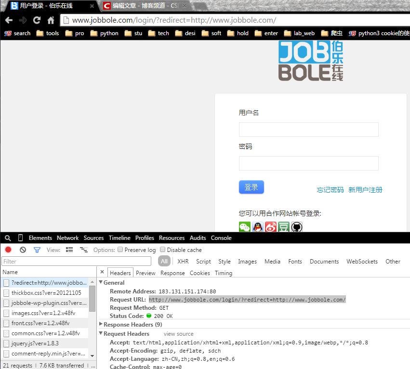Click the browser forward arrow
Viewport: 410px width, 369px height.
coord(23,20)
